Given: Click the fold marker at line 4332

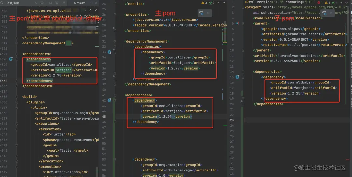Looking at the screenshot, I should point(17,81).
